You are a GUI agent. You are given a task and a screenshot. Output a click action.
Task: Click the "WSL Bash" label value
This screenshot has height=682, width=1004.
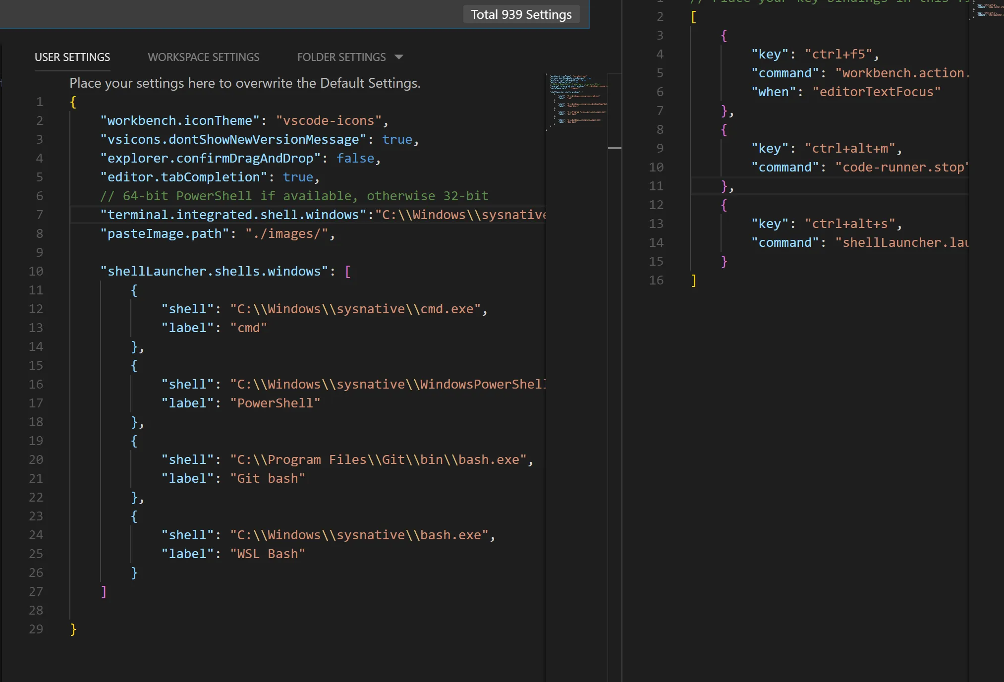268,554
